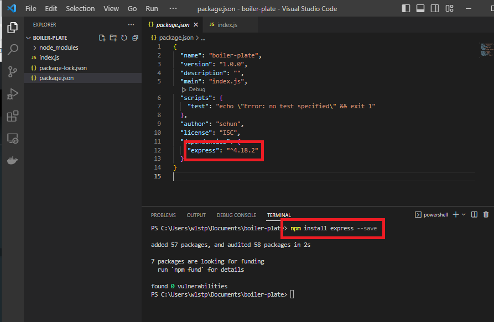Open the breadcrumb symbol ellipsis
The image size is (494, 322).
(x=203, y=38)
